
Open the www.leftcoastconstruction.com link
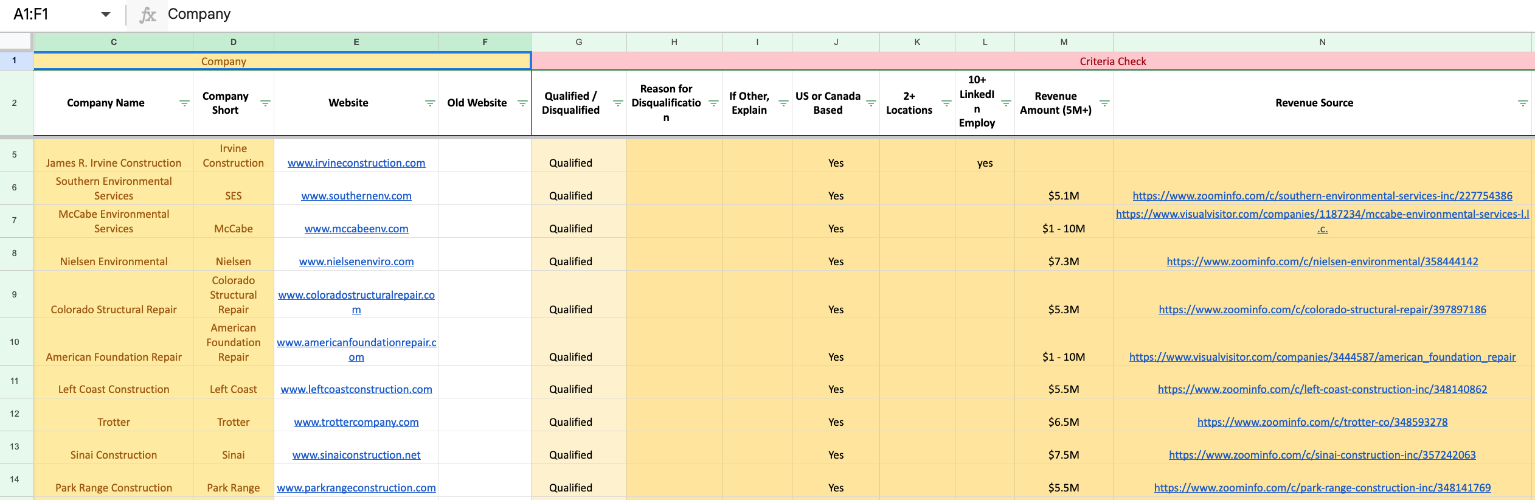356,389
